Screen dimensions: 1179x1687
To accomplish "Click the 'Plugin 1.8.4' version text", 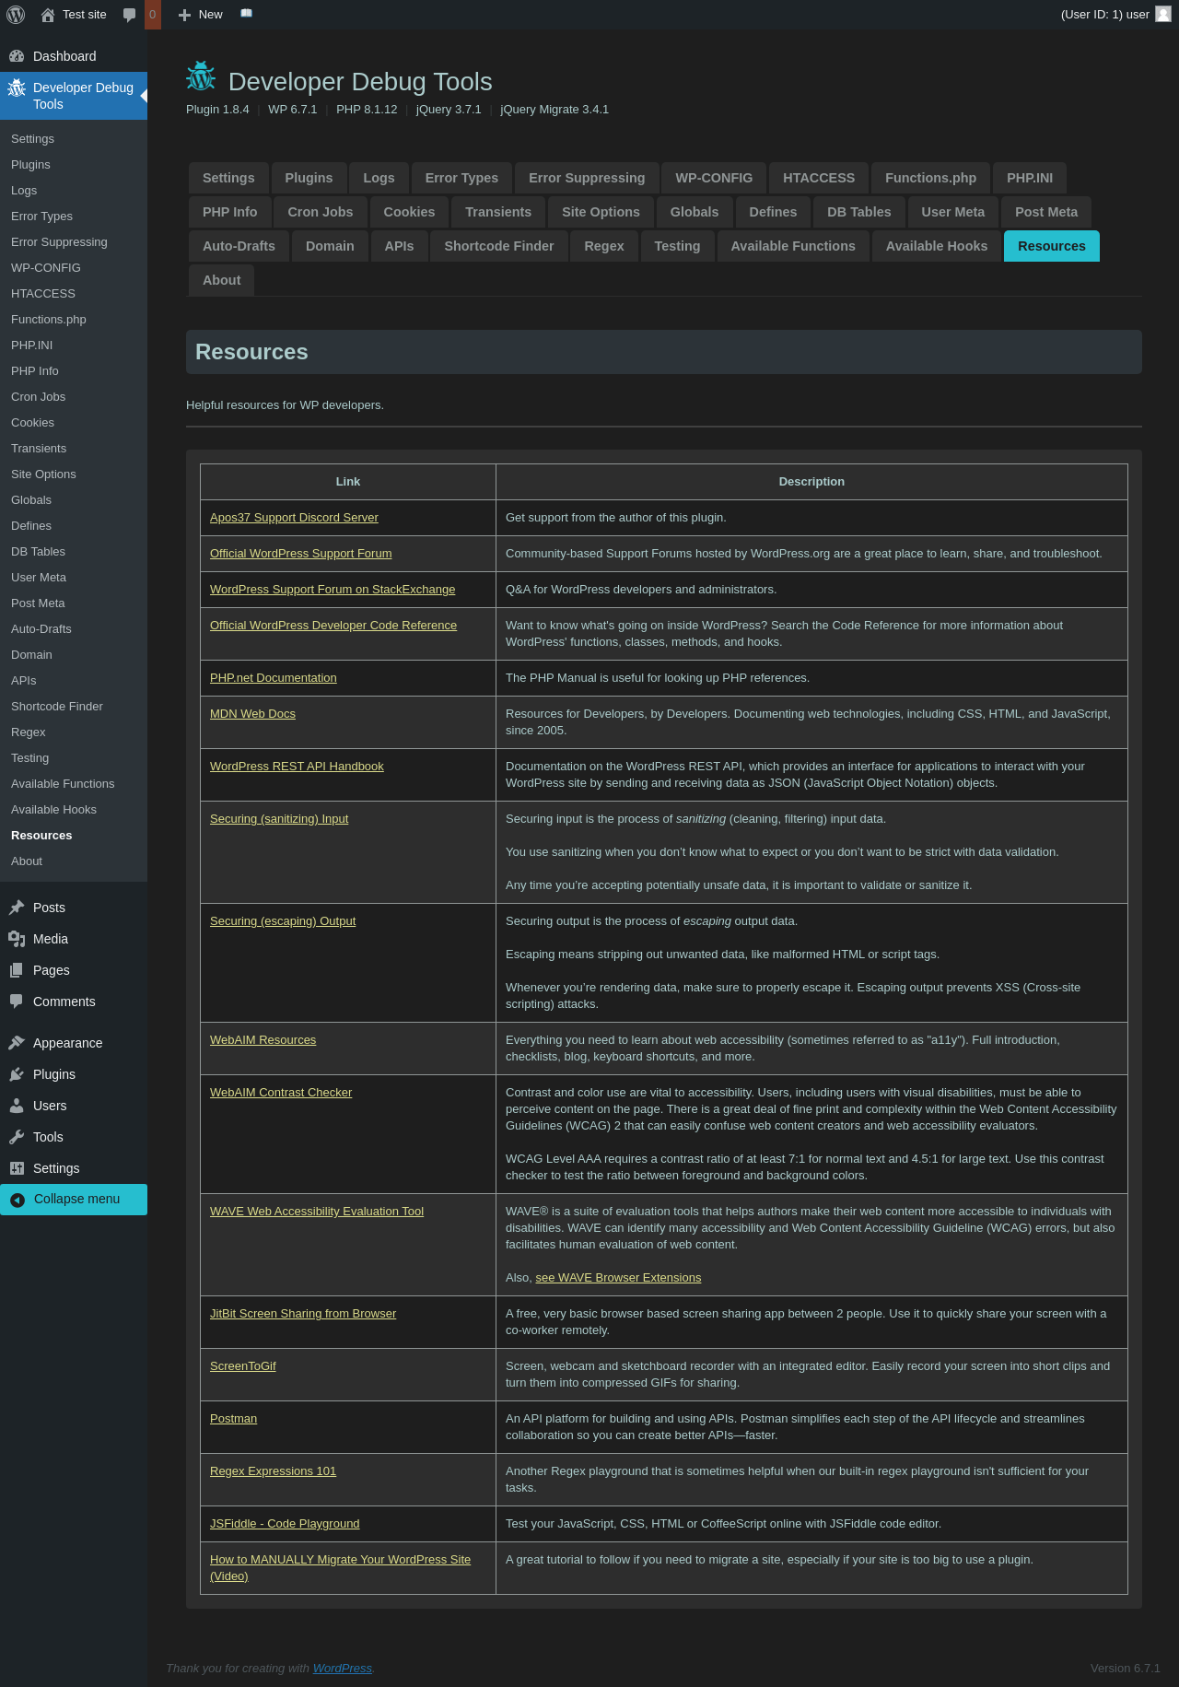I will click(x=217, y=110).
